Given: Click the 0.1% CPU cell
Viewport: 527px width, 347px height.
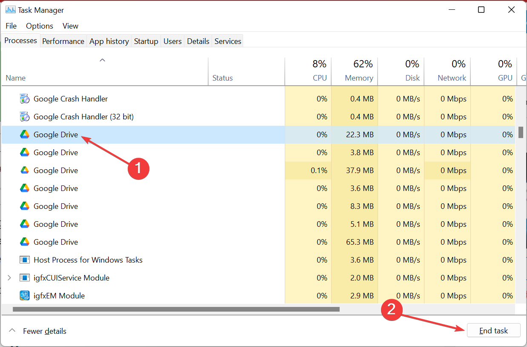Looking at the screenshot, I should pyautogui.click(x=308, y=171).
